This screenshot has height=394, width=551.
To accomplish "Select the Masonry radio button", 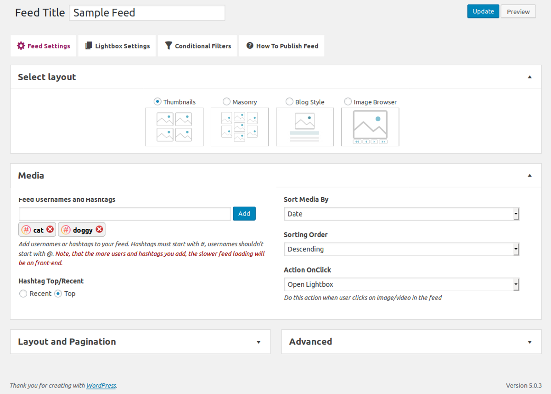I will [227, 101].
